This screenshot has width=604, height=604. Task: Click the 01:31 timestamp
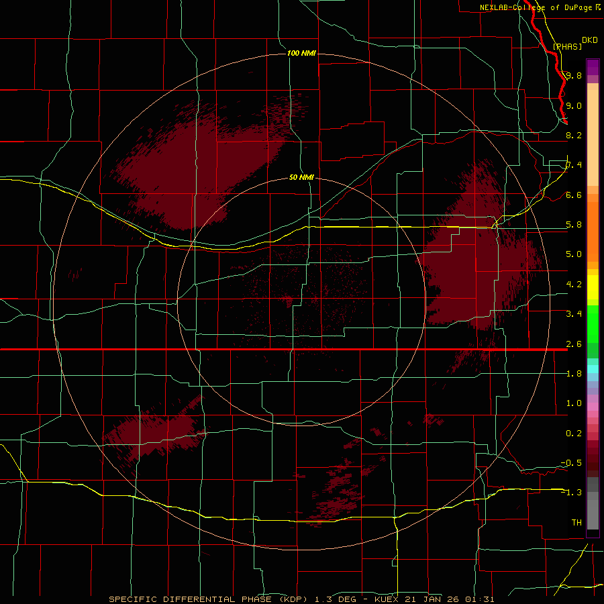480,599
